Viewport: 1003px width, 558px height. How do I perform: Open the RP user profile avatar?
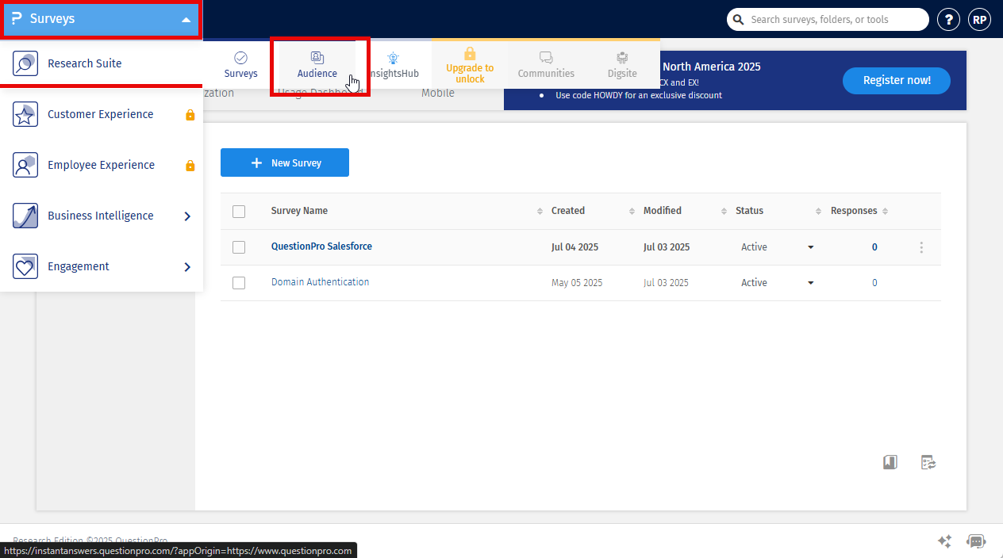pos(979,20)
